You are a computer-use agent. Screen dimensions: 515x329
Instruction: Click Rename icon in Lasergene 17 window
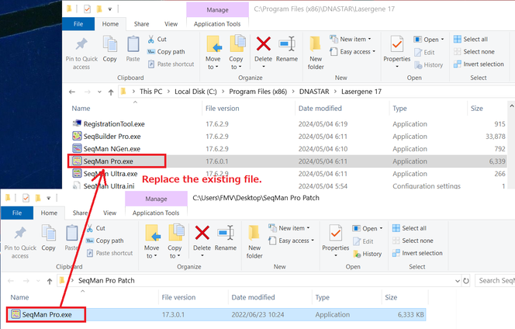(x=287, y=43)
